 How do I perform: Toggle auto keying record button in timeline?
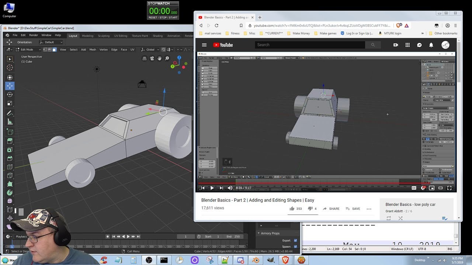pos(108,236)
